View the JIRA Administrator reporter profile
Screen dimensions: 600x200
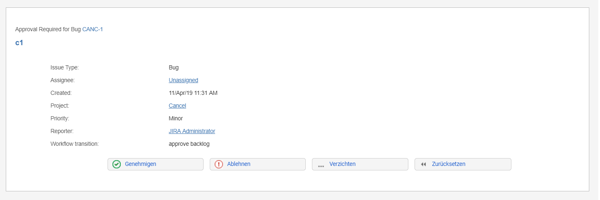point(192,131)
